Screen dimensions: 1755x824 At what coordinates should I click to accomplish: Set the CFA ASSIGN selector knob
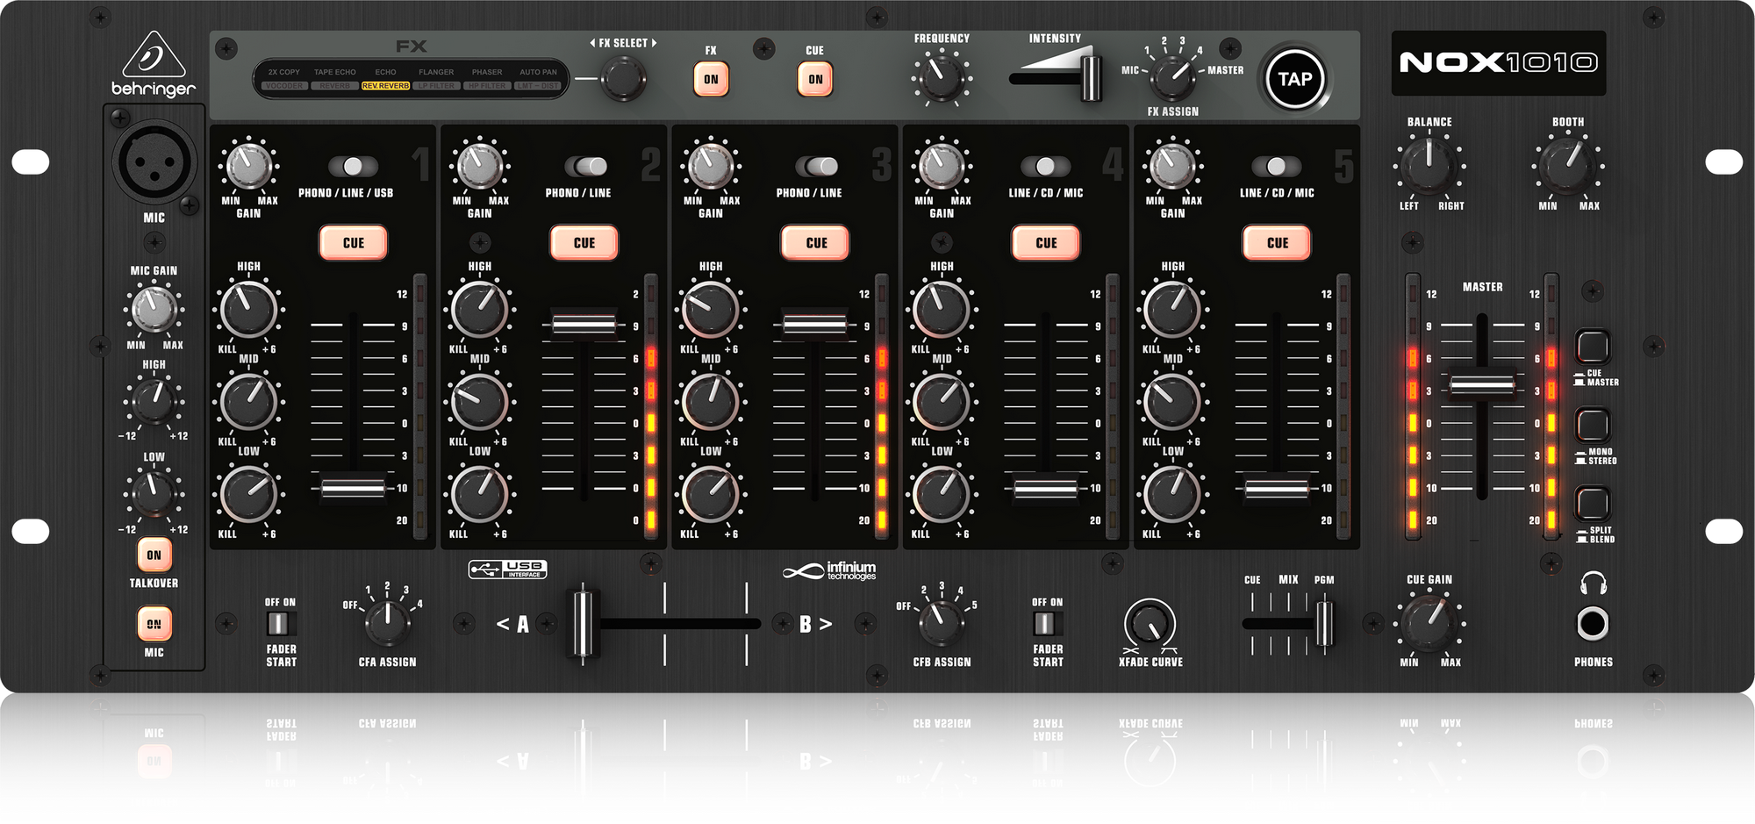386,623
